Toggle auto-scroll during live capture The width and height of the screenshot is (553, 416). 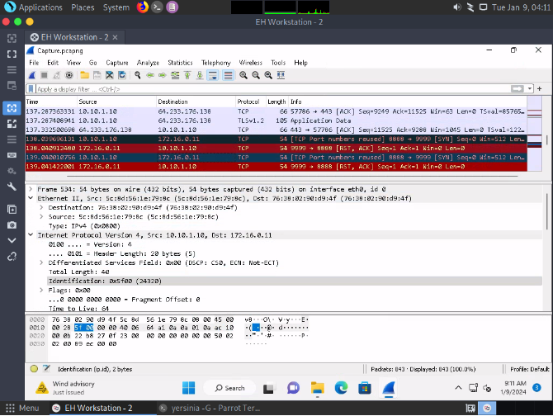tap(211, 75)
